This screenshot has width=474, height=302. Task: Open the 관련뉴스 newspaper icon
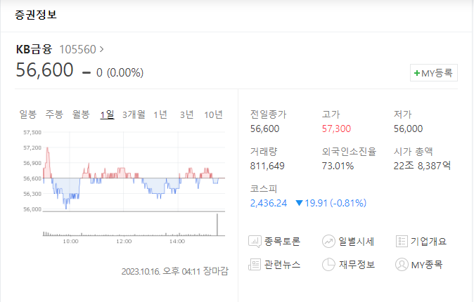click(x=255, y=265)
